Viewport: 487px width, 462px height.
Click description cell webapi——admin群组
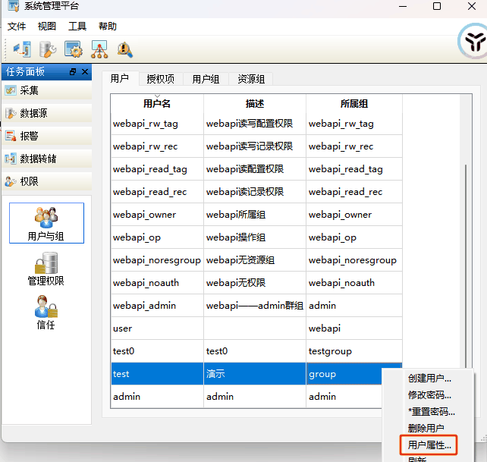255,306
